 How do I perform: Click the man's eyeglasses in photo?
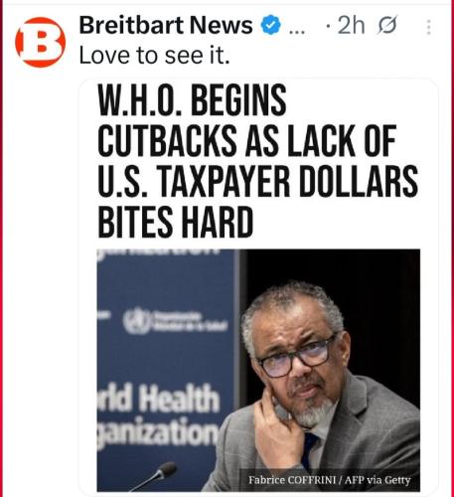[x=297, y=358]
